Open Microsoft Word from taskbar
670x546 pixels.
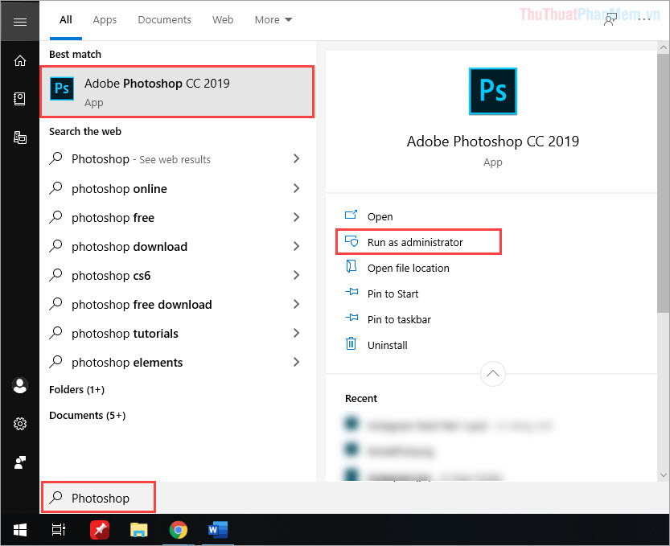[x=217, y=530]
